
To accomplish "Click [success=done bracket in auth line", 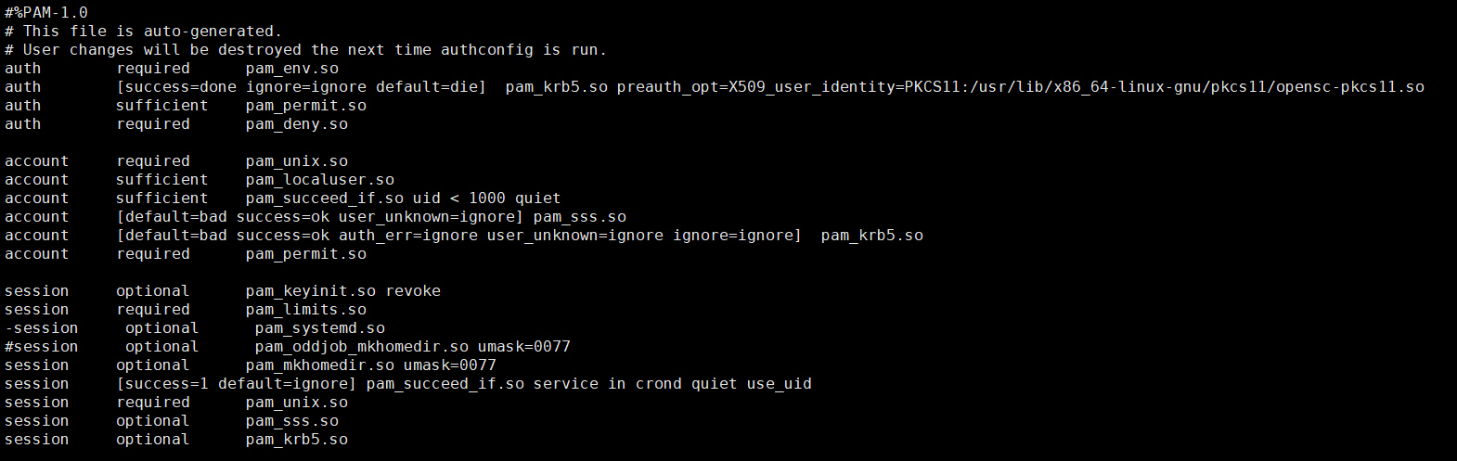I will pos(176,87).
